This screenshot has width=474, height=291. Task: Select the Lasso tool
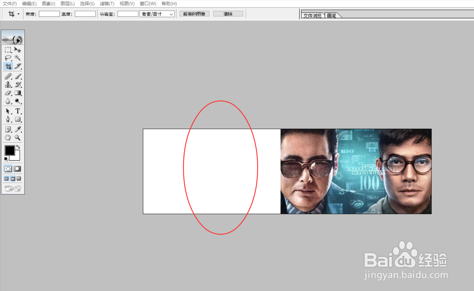coord(8,58)
